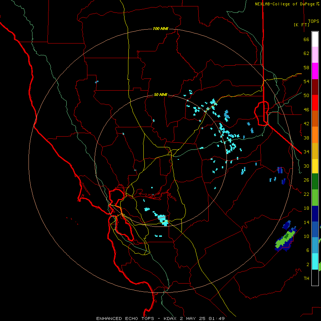Click the "50 NMI" range ring label
The image size is (321, 321).
161,95
